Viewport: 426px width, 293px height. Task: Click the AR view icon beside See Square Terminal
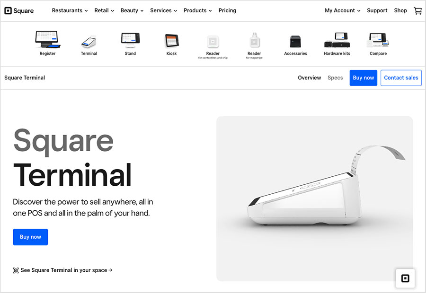click(16, 270)
